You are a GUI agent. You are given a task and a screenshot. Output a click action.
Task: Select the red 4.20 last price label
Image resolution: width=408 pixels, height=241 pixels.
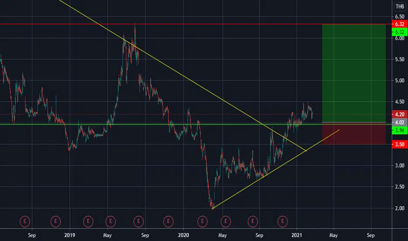click(x=399, y=114)
